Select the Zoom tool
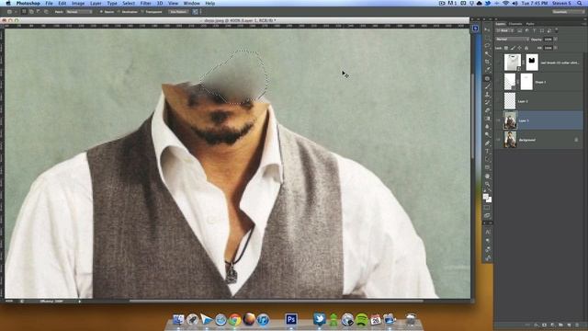 click(x=487, y=184)
